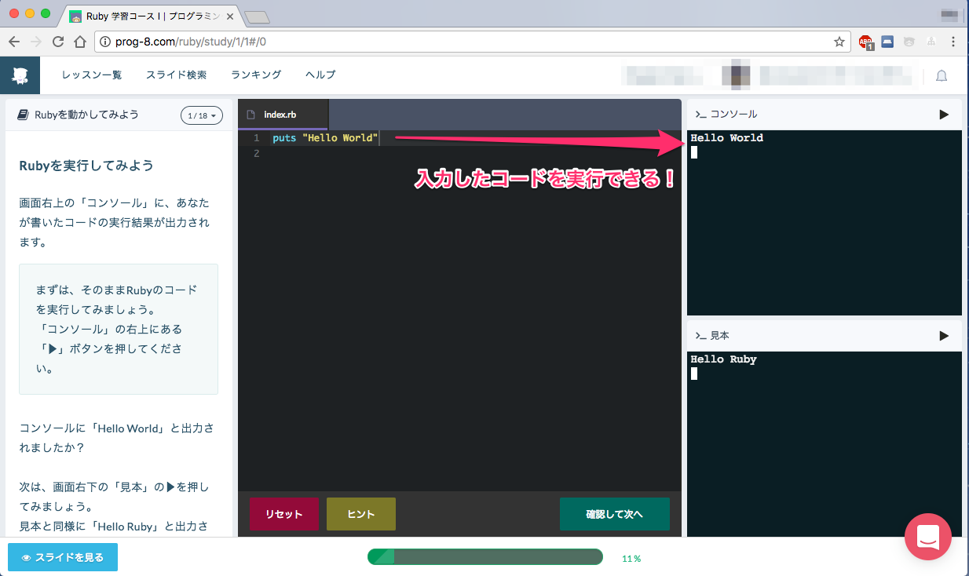This screenshot has height=576, width=969.
Task: Click the ABP extension icon
Action: pyautogui.click(x=865, y=42)
